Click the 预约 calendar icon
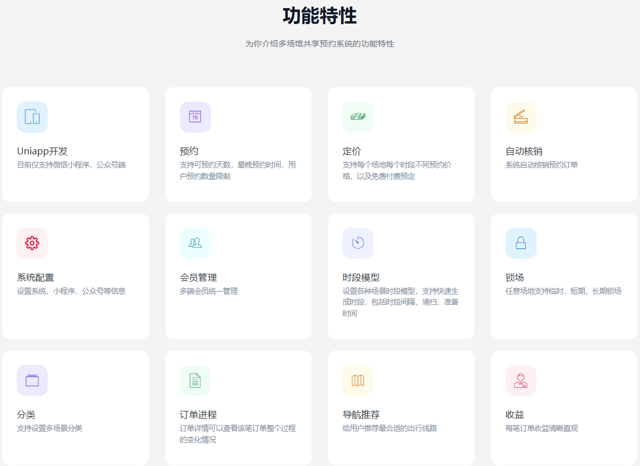 click(x=195, y=117)
